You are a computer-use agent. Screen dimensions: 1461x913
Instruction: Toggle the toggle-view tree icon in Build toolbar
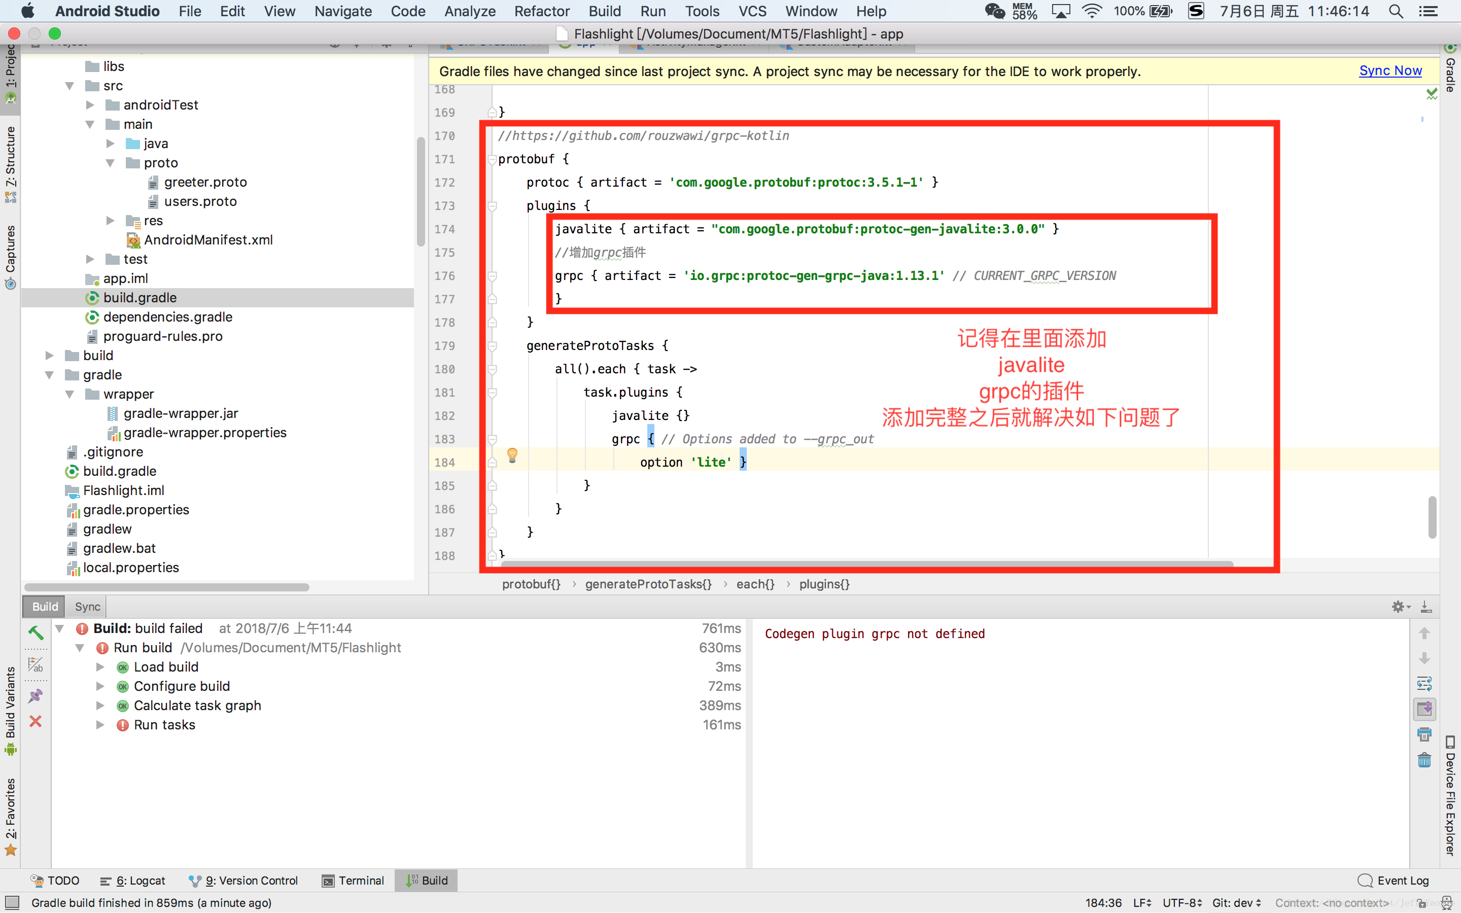pyautogui.click(x=36, y=665)
